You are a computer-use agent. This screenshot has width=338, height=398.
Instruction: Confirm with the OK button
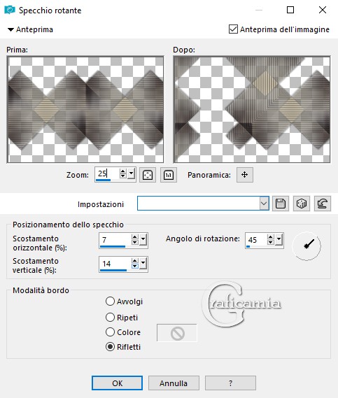click(117, 383)
